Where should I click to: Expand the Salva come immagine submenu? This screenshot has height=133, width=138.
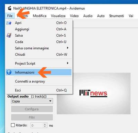point(39,48)
